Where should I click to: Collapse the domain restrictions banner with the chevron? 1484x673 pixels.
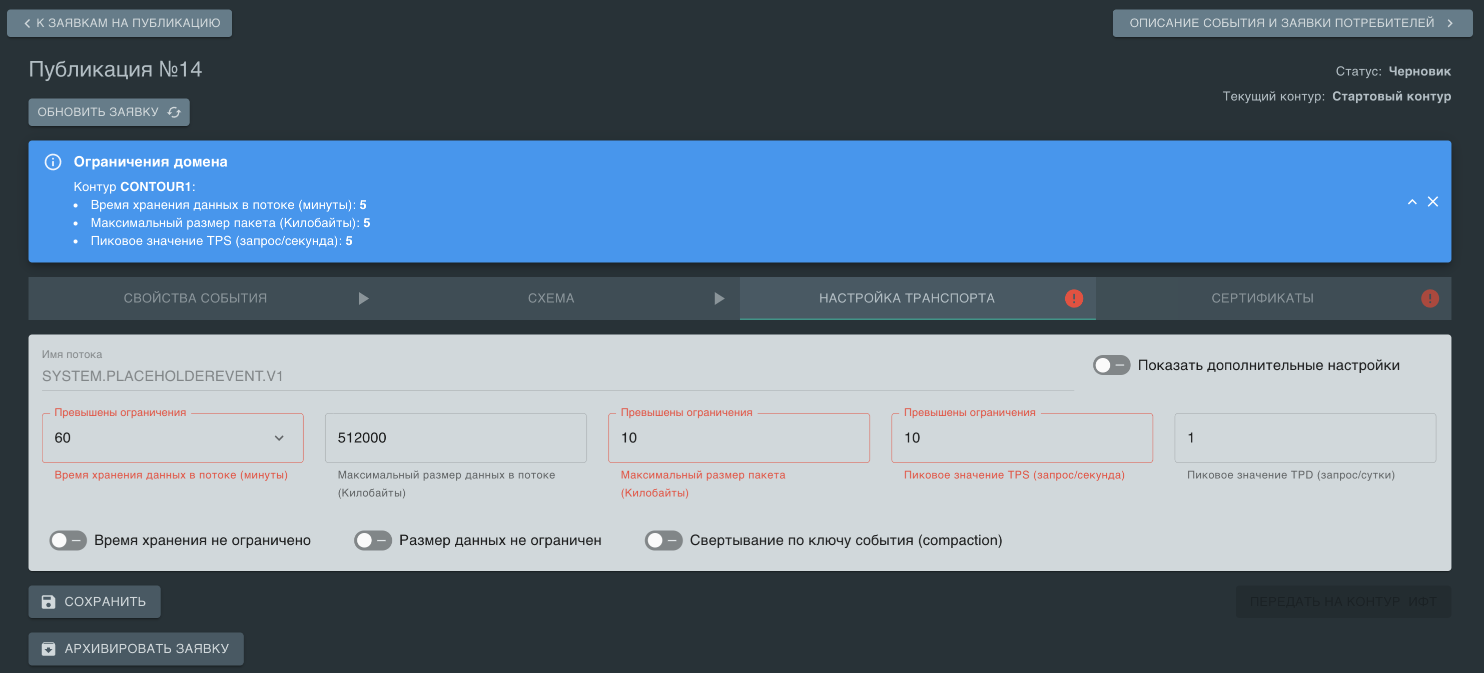[1412, 201]
